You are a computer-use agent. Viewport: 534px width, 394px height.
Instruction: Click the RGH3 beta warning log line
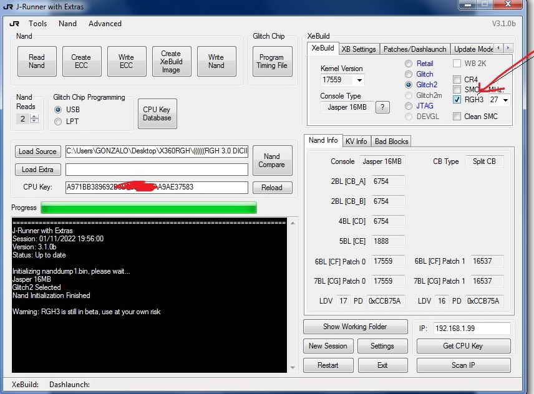[x=87, y=312]
